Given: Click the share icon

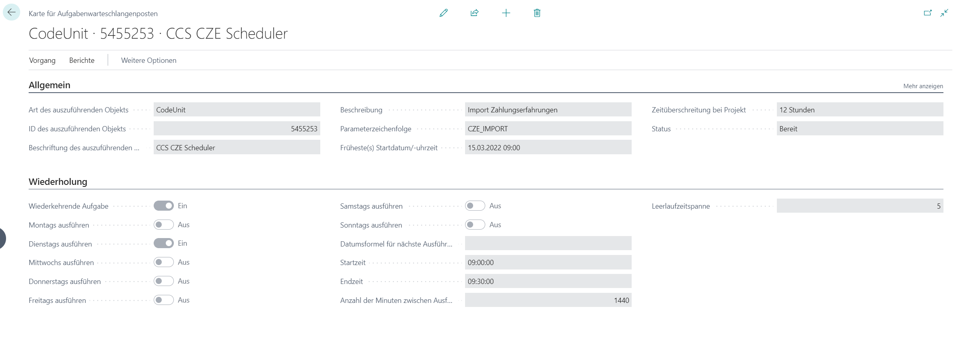Looking at the screenshot, I should coord(474,13).
